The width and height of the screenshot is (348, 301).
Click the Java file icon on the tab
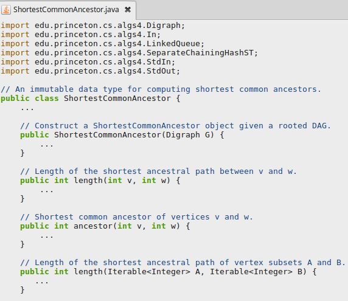tap(6, 10)
